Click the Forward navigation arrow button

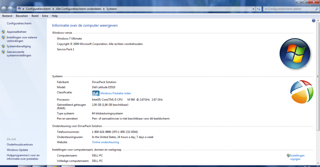(10, 9)
